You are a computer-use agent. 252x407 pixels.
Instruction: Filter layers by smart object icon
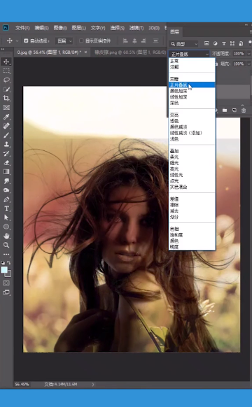click(241, 43)
